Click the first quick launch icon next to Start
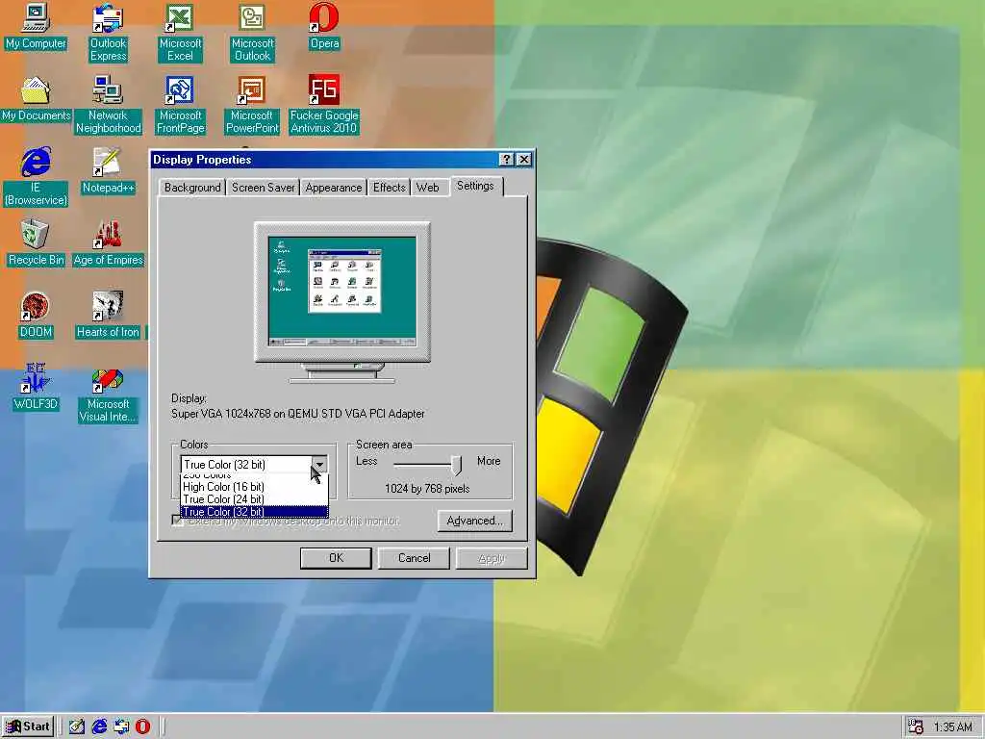This screenshot has width=985, height=739. tap(77, 726)
